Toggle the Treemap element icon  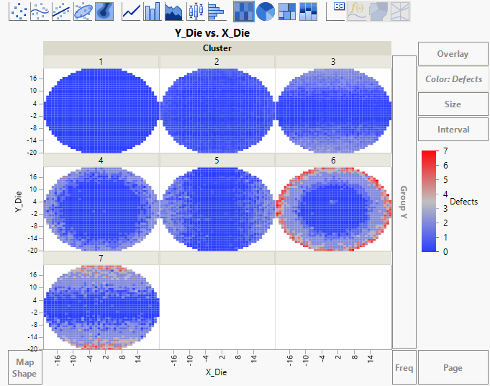287,11
